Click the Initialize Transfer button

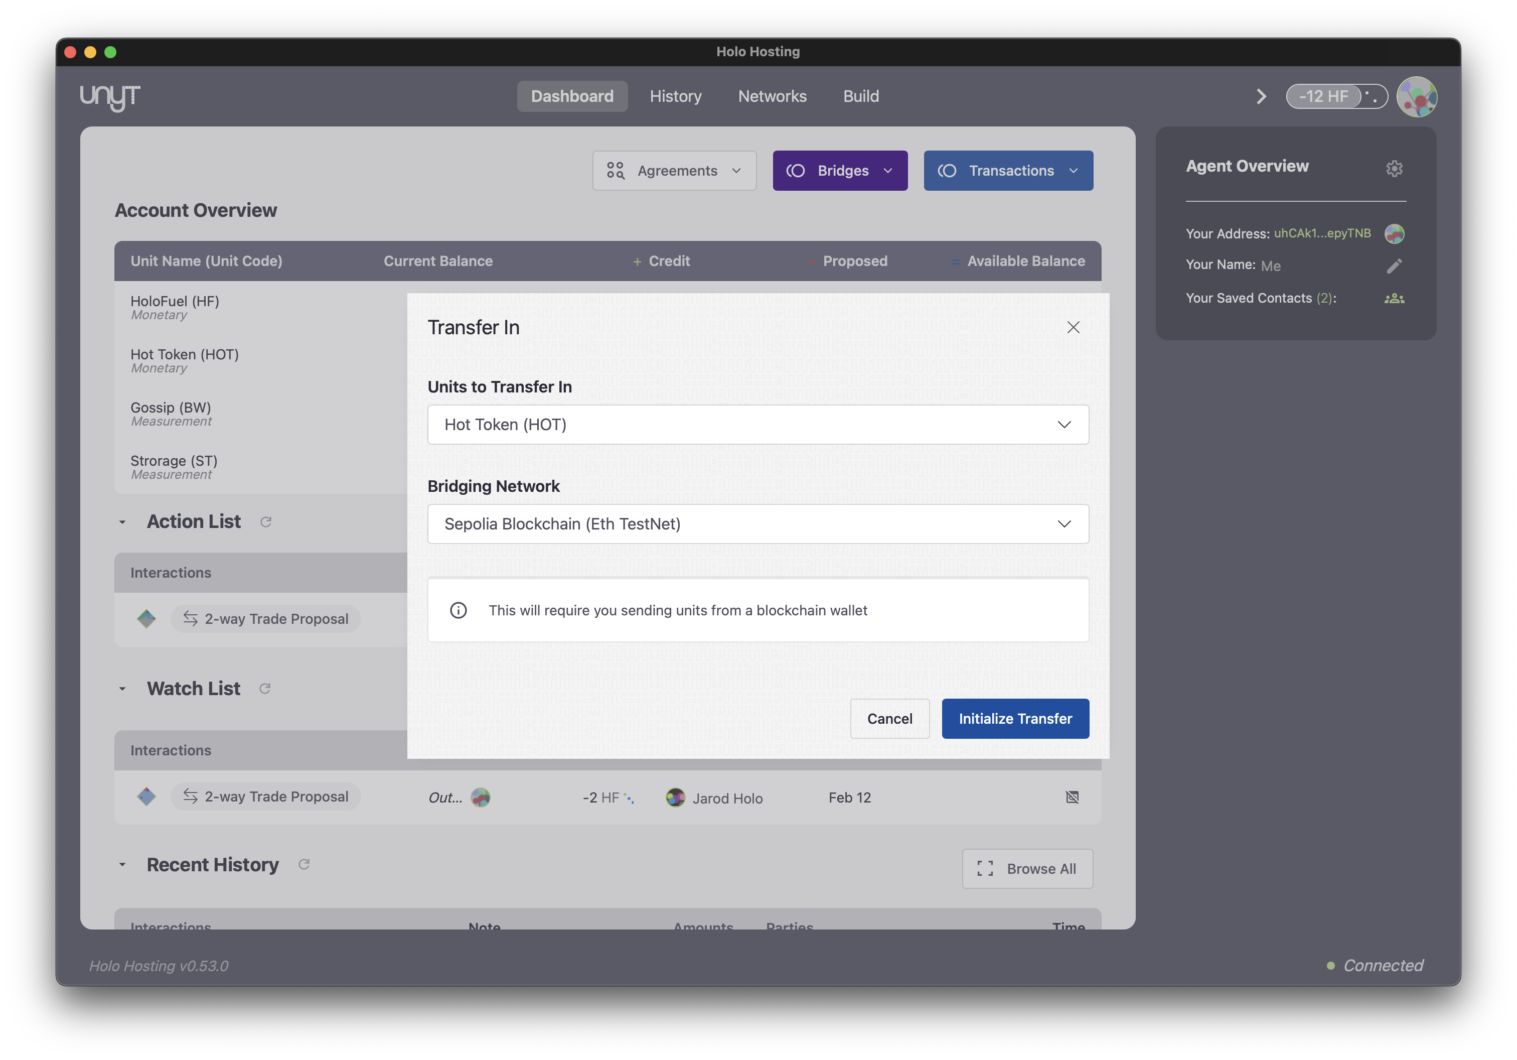[1015, 718]
